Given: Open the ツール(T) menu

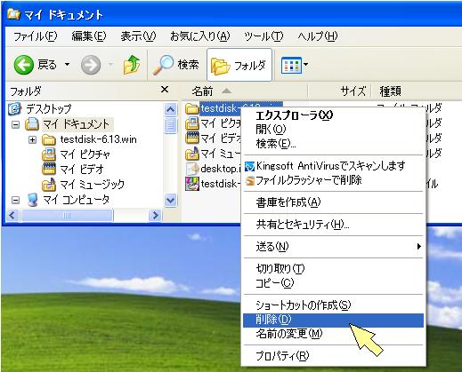Looking at the screenshot, I should pos(263,36).
